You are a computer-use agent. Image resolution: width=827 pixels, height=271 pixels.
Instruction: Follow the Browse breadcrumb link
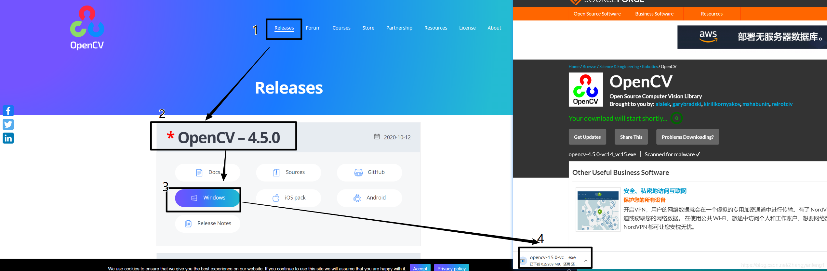(589, 67)
